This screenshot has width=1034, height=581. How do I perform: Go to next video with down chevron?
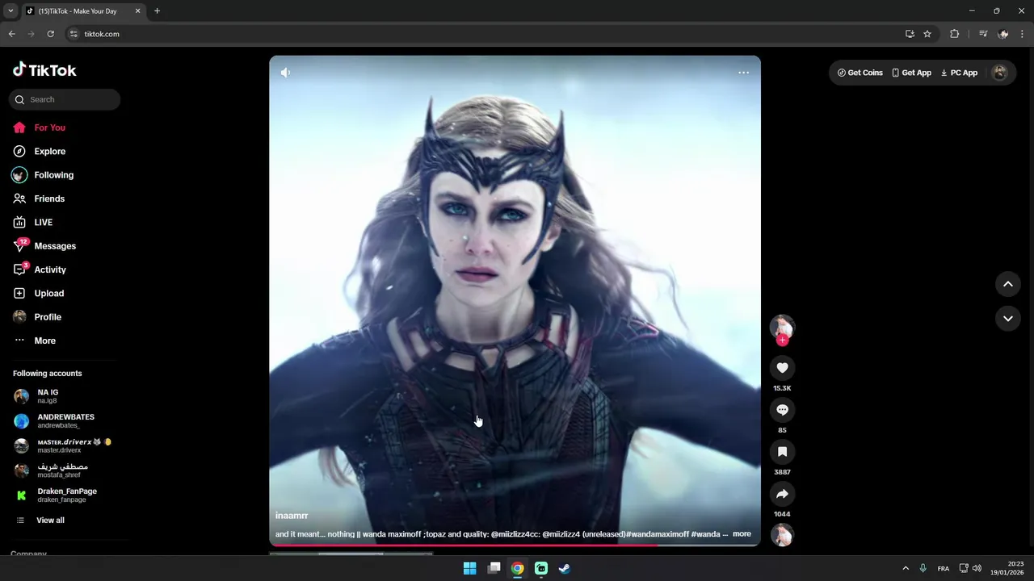click(x=1008, y=318)
